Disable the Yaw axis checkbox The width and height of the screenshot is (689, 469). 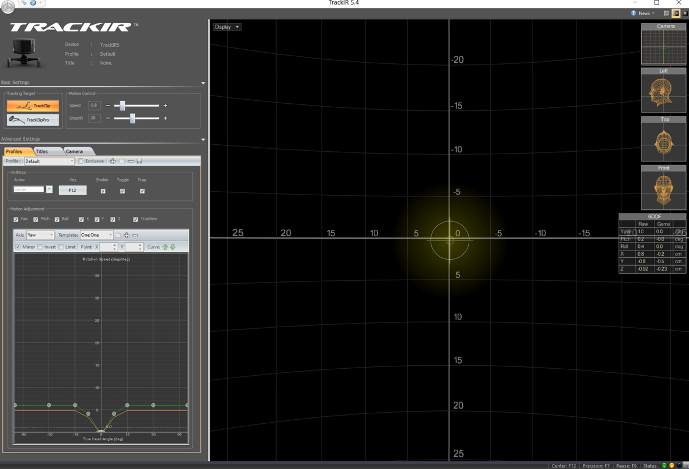16,219
